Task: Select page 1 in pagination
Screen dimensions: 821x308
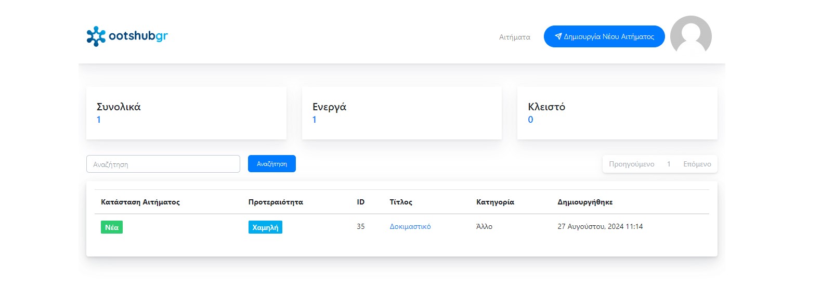Action: [x=669, y=164]
